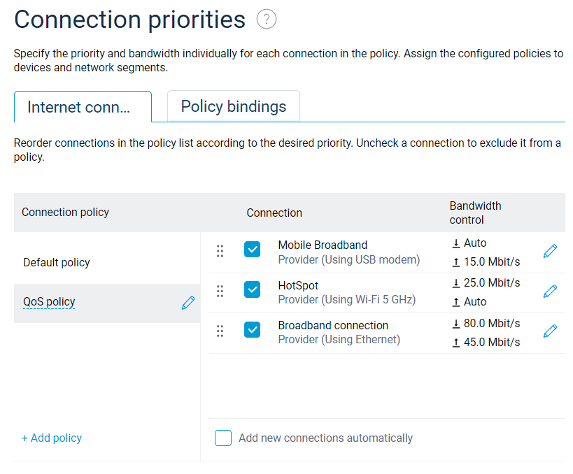
Task: Edit bandwidth control for Mobile Broadband
Action: click(551, 250)
